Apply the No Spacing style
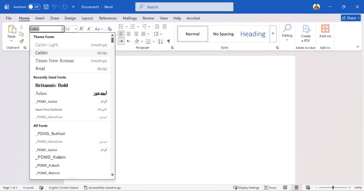 point(223,34)
